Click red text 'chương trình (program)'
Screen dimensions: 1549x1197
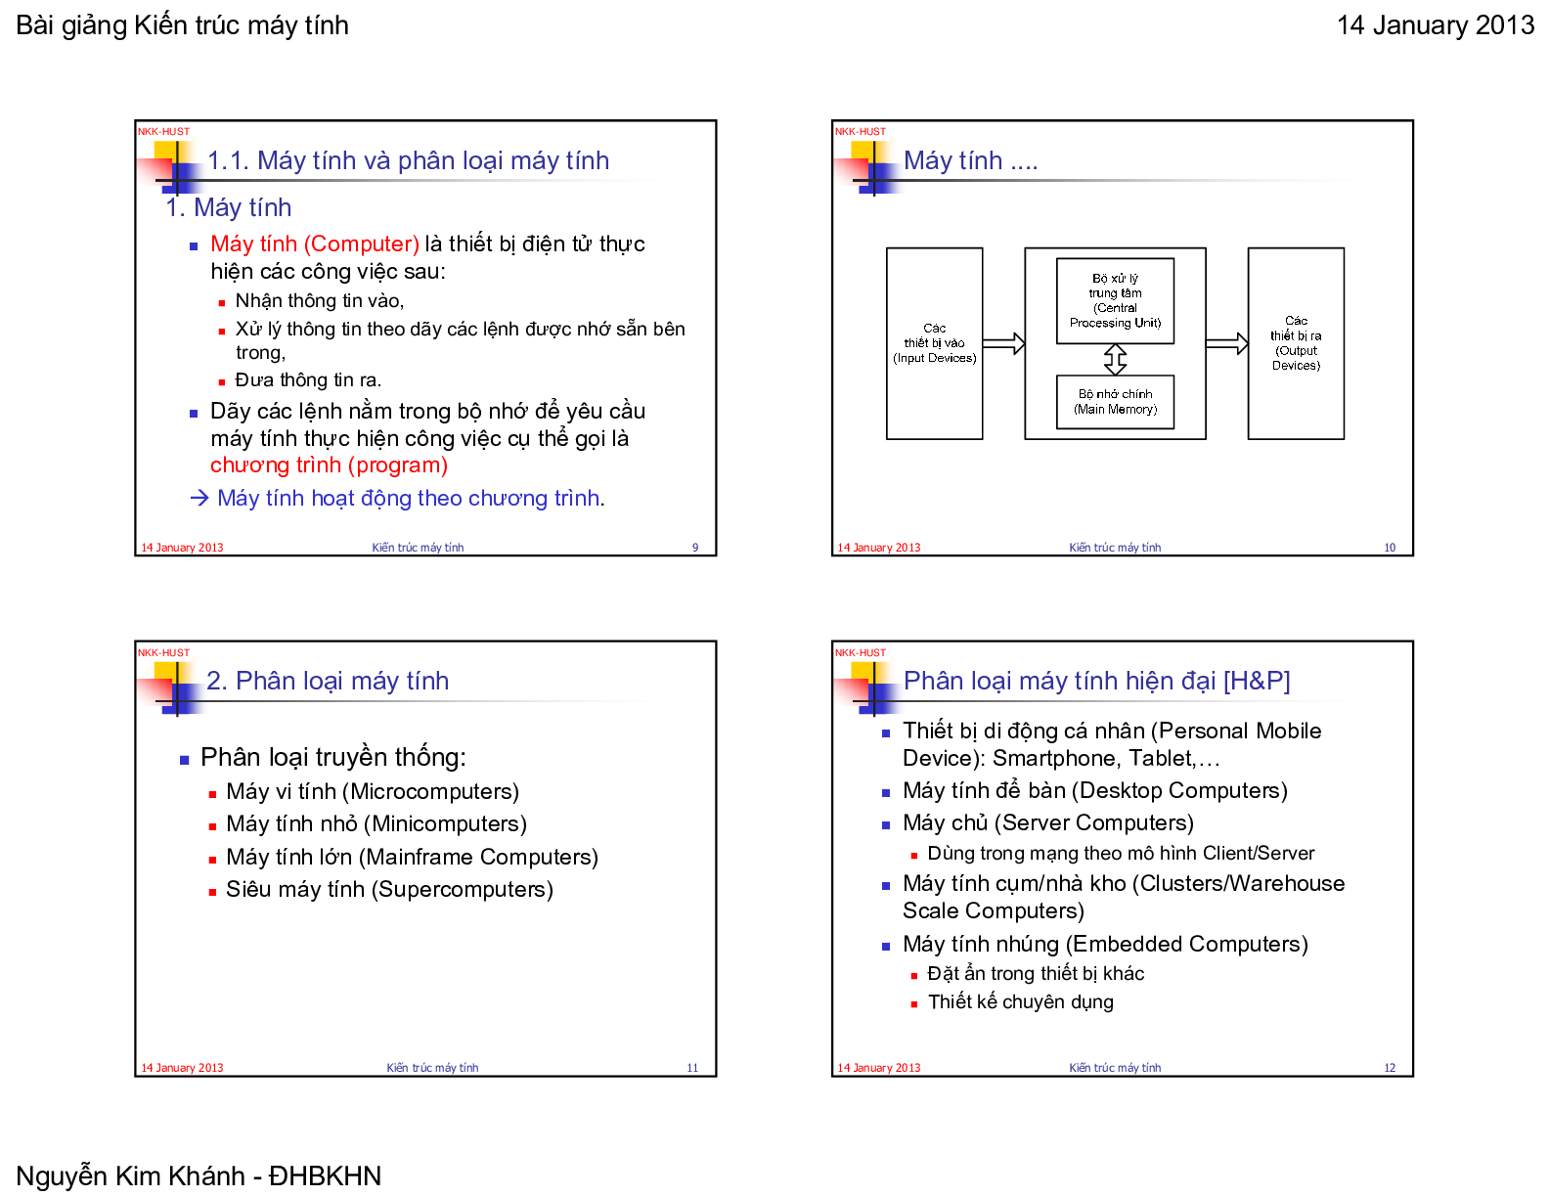click(x=329, y=465)
